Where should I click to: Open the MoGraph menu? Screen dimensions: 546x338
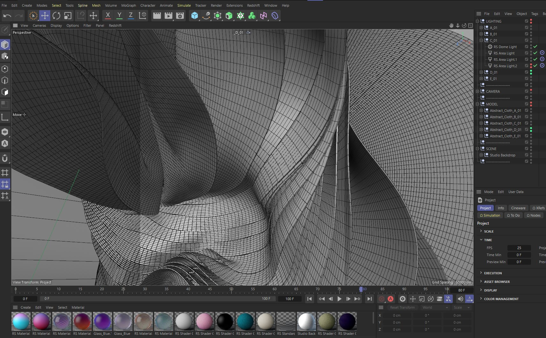pyautogui.click(x=128, y=5)
